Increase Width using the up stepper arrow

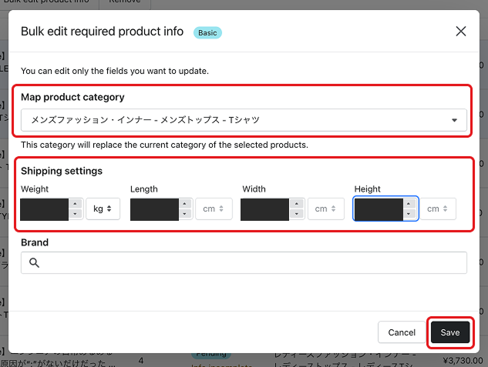pos(295,204)
